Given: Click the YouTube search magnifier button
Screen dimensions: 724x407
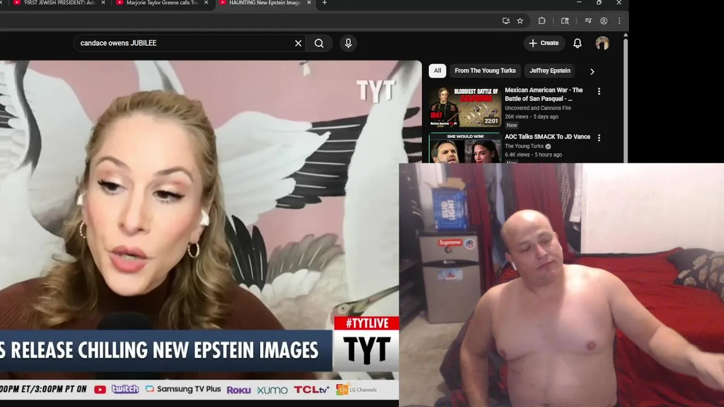Looking at the screenshot, I should pyautogui.click(x=319, y=43).
